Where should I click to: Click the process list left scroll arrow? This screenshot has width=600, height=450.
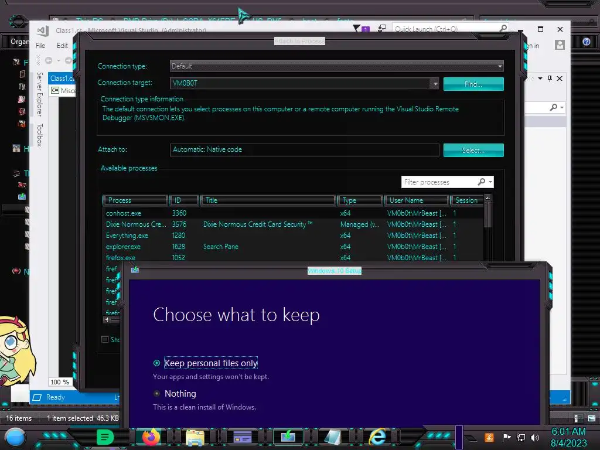pos(107,319)
